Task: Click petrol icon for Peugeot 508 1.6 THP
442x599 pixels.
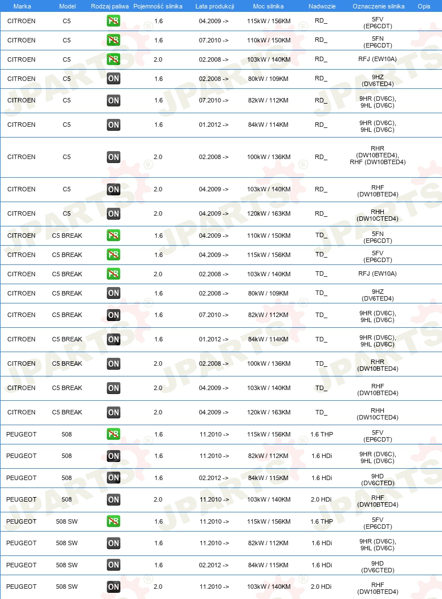Action: (x=113, y=434)
